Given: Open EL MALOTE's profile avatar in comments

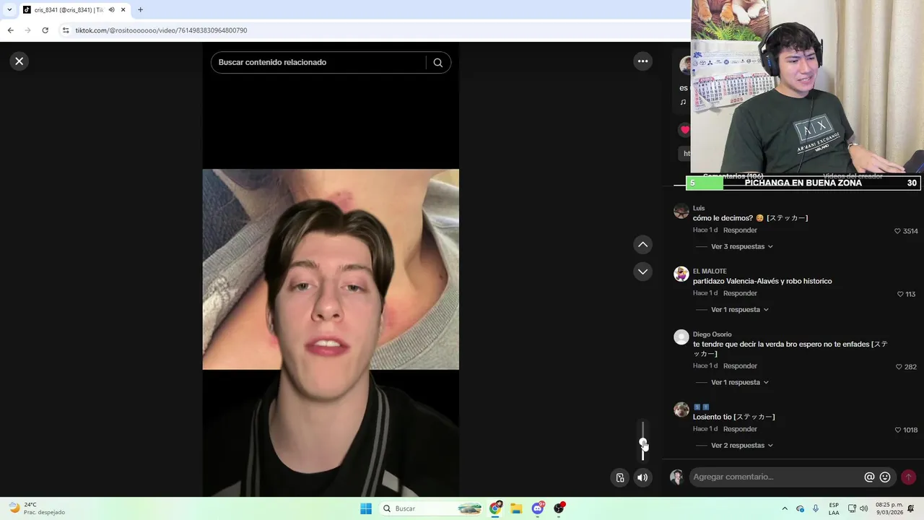Looking at the screenshot, I should (x=681, y=274).
